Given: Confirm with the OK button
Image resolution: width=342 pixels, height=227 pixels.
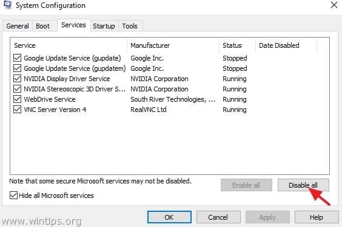Looking at the screenshot, I should (169, 217).
